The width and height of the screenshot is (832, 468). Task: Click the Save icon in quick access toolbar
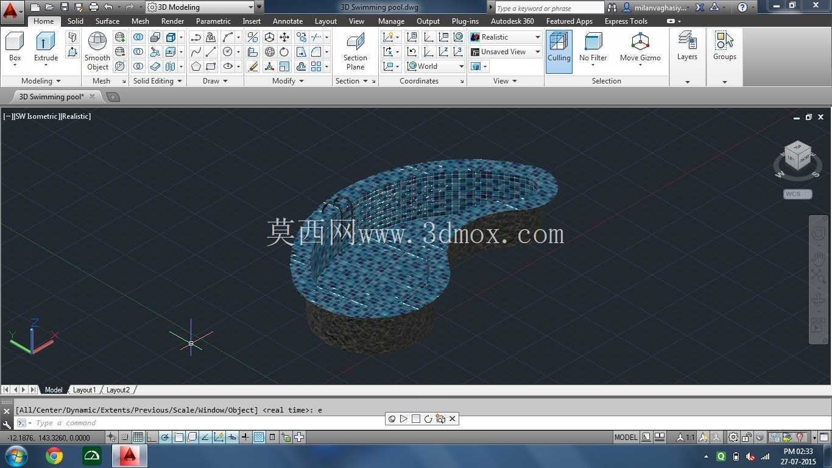tap(64, 7)
